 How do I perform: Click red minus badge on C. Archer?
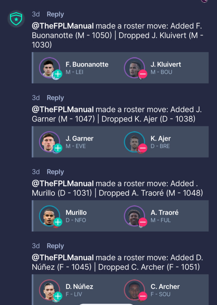(142, 296)
